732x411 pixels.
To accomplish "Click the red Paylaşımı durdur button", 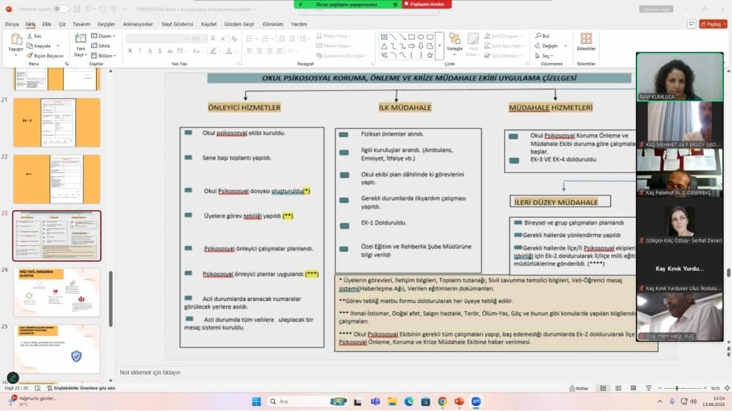I will click(426, 4).
